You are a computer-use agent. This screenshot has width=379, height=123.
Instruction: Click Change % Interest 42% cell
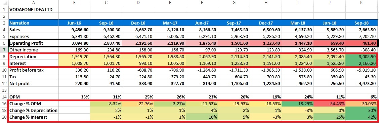click(362, 117)
